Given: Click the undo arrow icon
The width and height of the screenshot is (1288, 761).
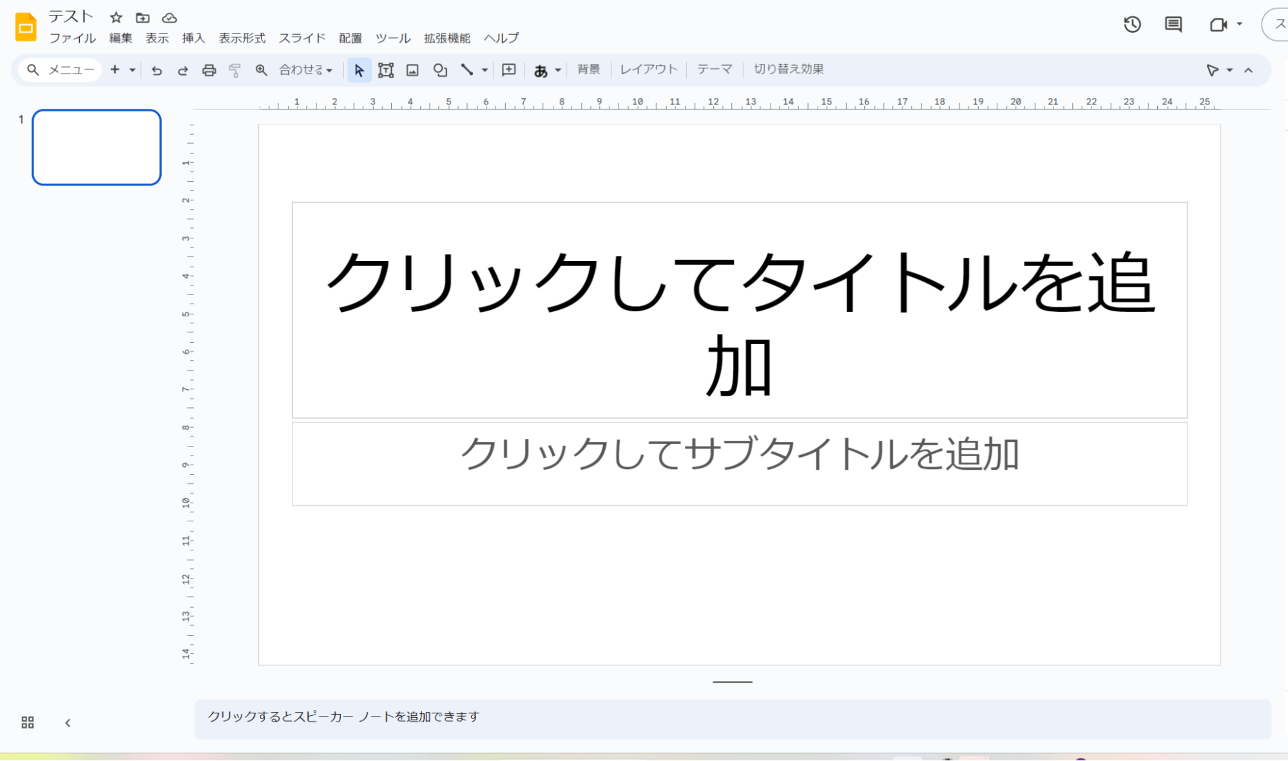Looking at the screenshot, I should [x=157, y=70].
